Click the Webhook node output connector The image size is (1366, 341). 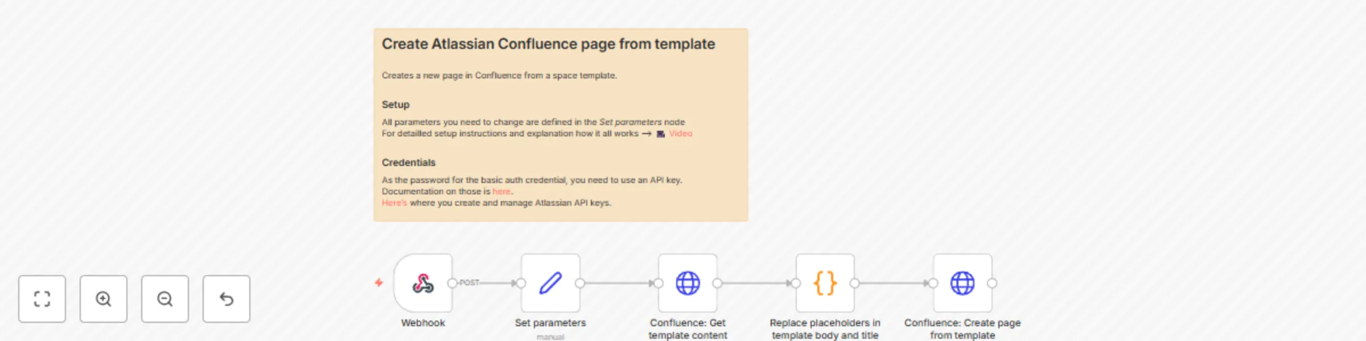(x=452, y=283)
